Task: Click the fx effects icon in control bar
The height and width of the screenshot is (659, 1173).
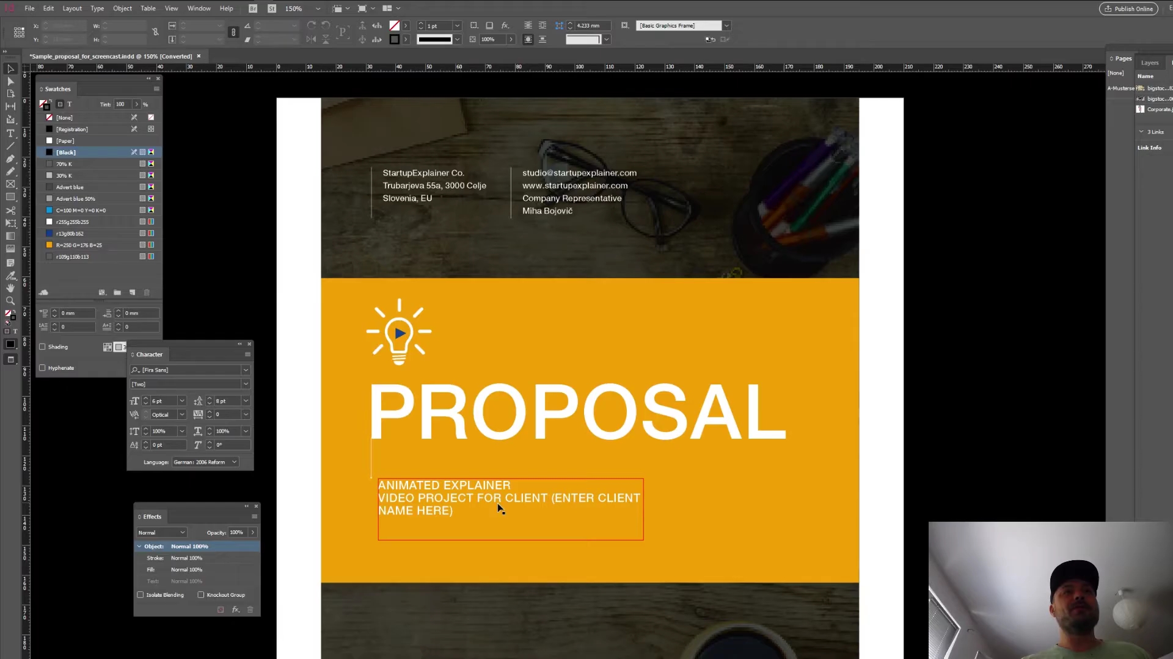Action: tap(505, 26)
